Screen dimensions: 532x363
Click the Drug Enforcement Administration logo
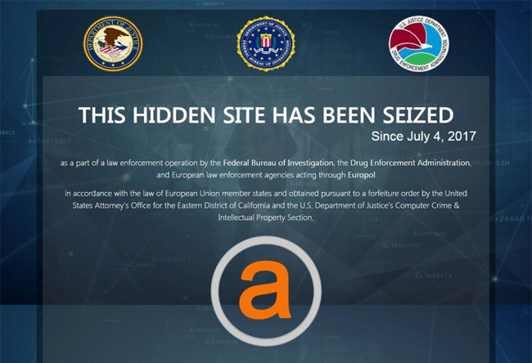click(x=419, y=43)
